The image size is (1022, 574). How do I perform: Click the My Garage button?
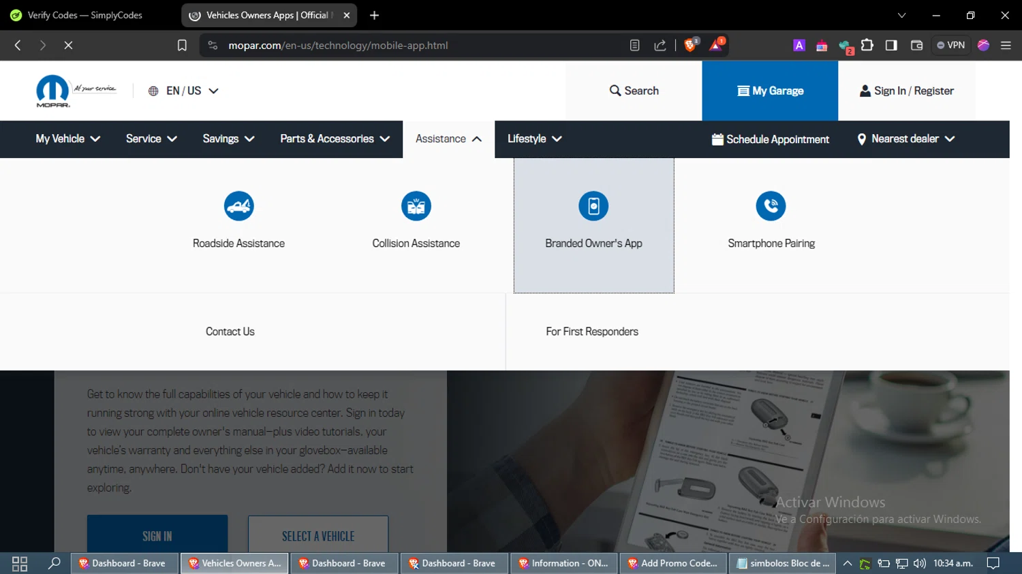point(770,91)
